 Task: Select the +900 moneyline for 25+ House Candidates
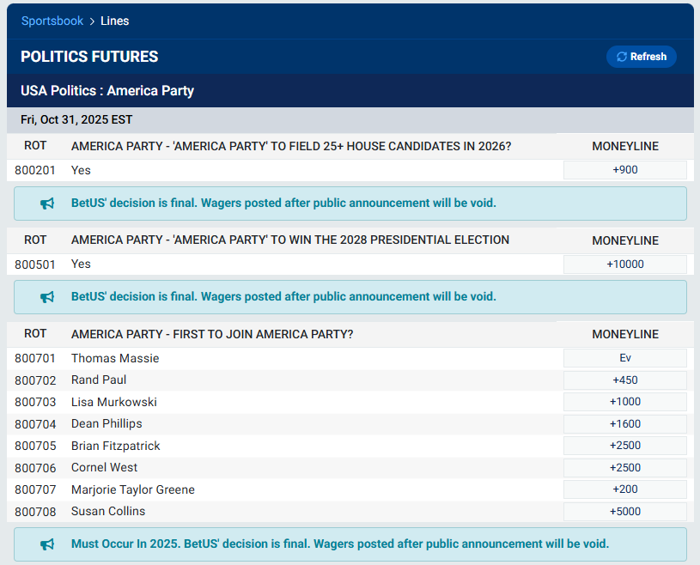(624, 170)
